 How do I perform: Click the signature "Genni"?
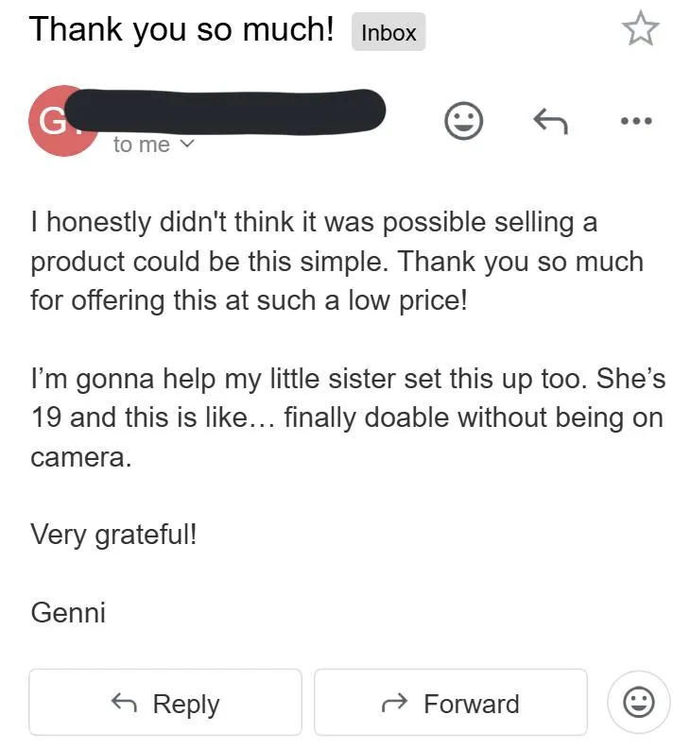click(68, 612)
